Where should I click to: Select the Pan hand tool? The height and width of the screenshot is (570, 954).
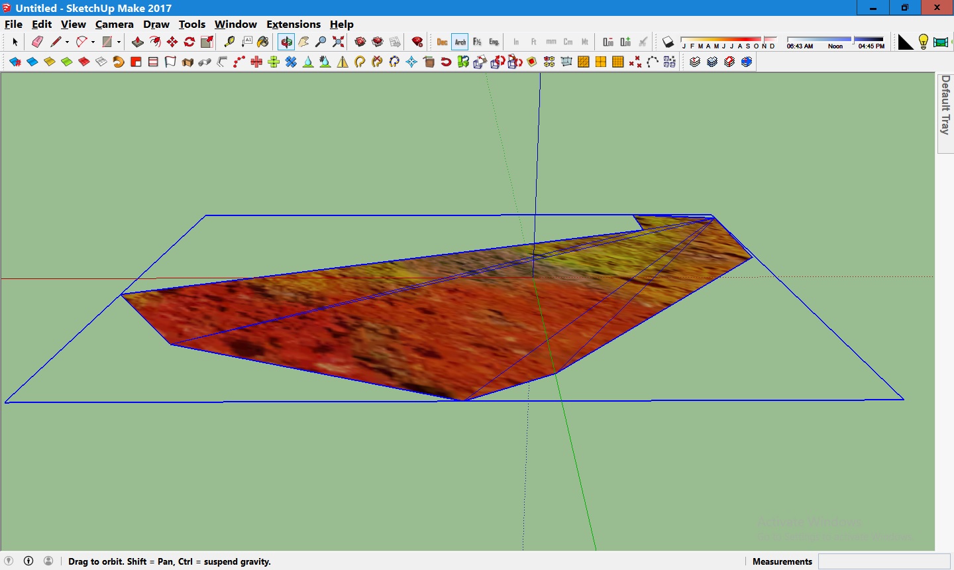click(303, 42)
